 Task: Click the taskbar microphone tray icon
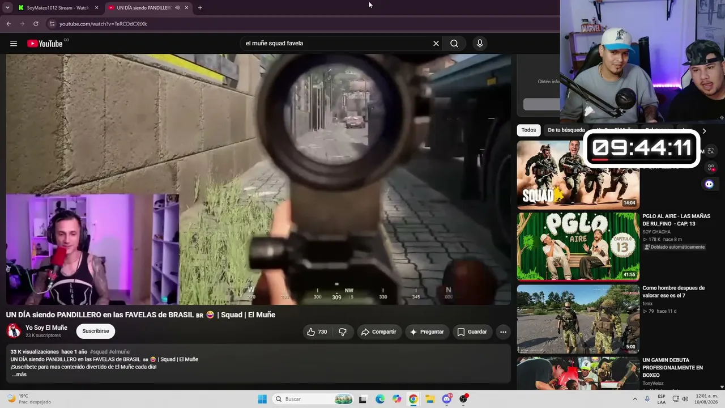(647, 399)
